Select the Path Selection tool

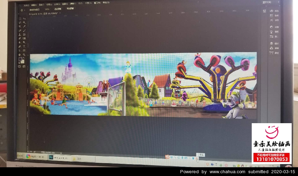point(20,51)
